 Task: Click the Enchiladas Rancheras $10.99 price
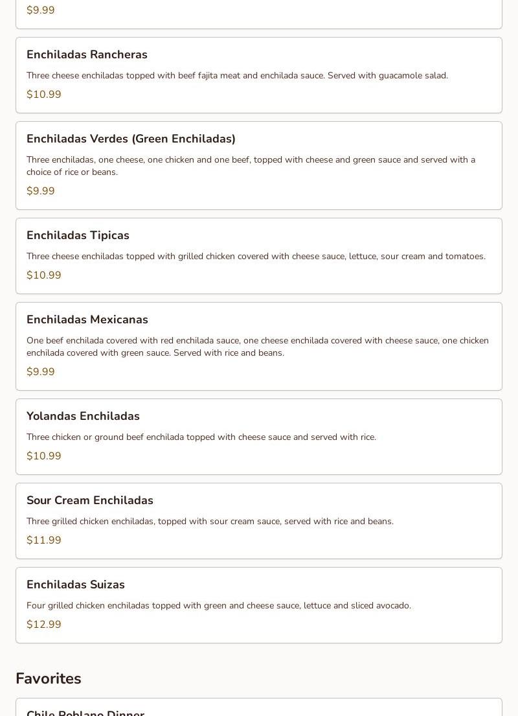pos(44,94)
